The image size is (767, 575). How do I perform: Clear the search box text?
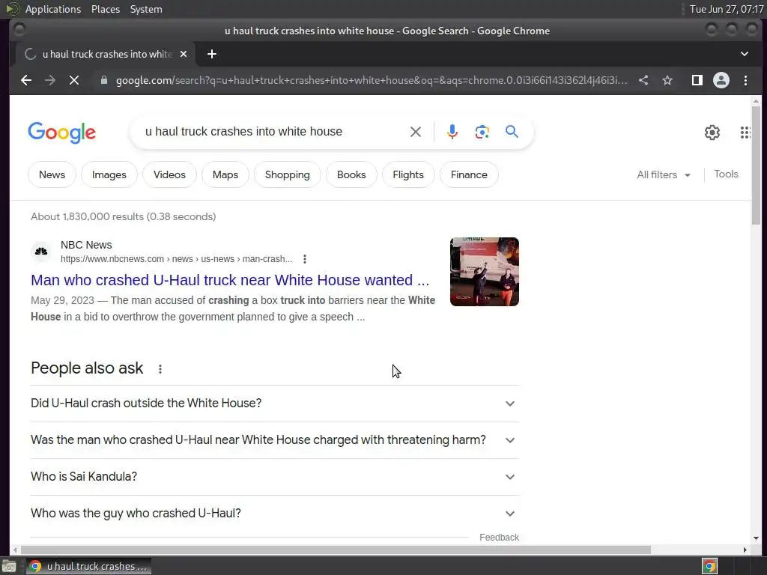click(x=415, y=132)
